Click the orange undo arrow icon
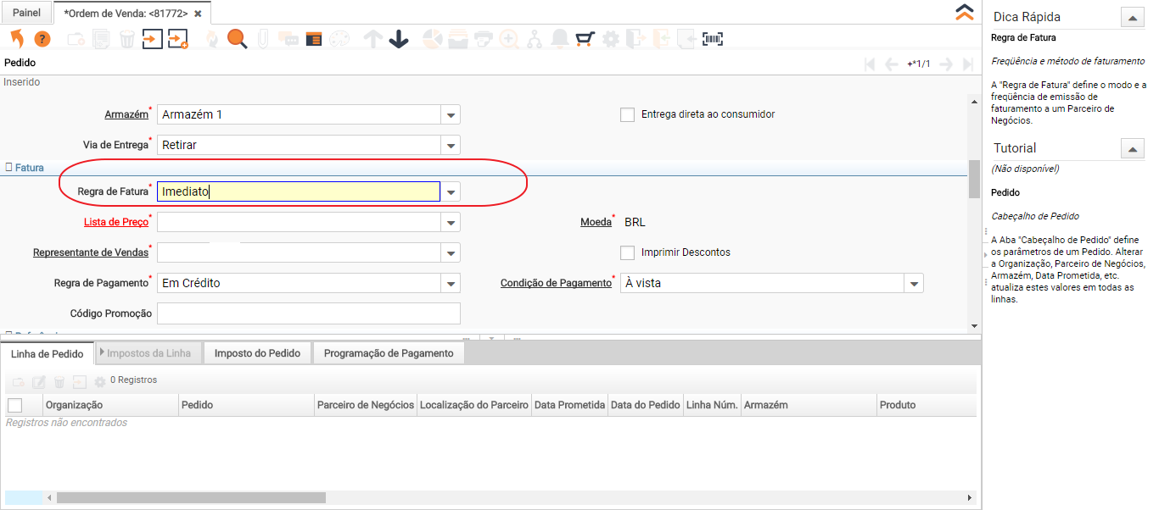 (x=16, y=39)
